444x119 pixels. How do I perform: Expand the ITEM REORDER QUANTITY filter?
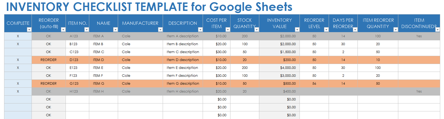pyautogui.click(x=396, y=30)
